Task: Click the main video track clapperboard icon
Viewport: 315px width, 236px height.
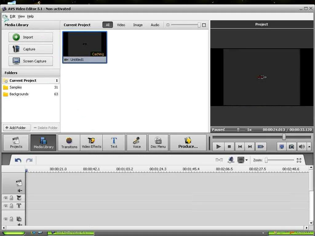Action: coord(19,183)
